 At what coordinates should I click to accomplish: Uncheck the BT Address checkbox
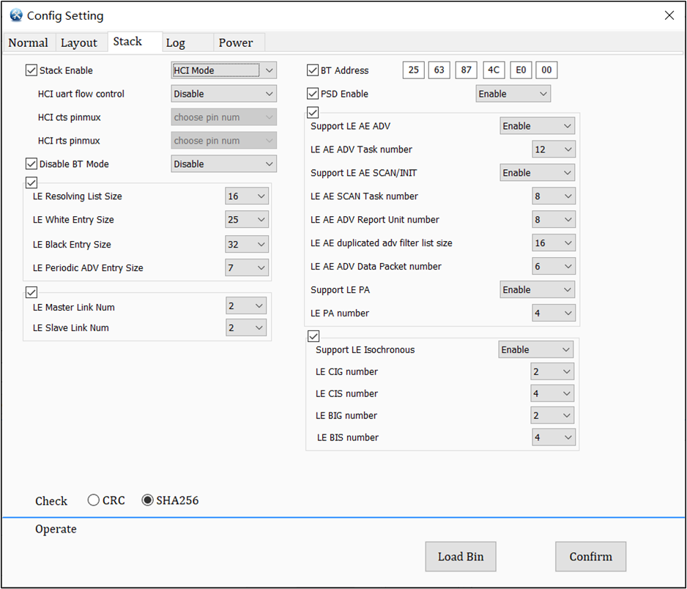coord(313,70)
